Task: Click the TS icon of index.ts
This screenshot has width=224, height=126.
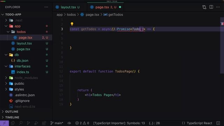Action: click(x=13, y=72)
